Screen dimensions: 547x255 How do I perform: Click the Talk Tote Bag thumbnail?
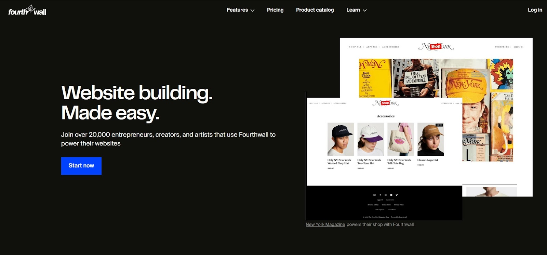pos(401,139)
